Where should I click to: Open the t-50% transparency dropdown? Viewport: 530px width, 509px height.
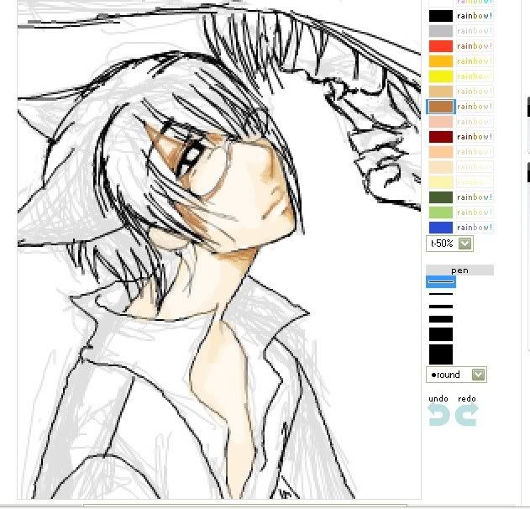point(450,244)
